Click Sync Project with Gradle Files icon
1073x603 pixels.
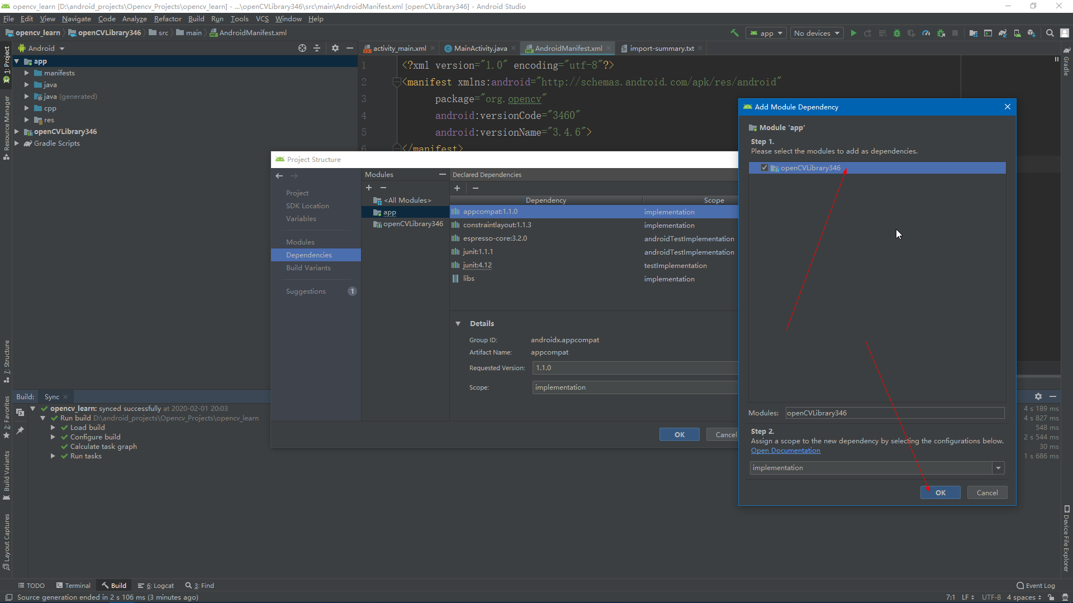point(1003,33)
